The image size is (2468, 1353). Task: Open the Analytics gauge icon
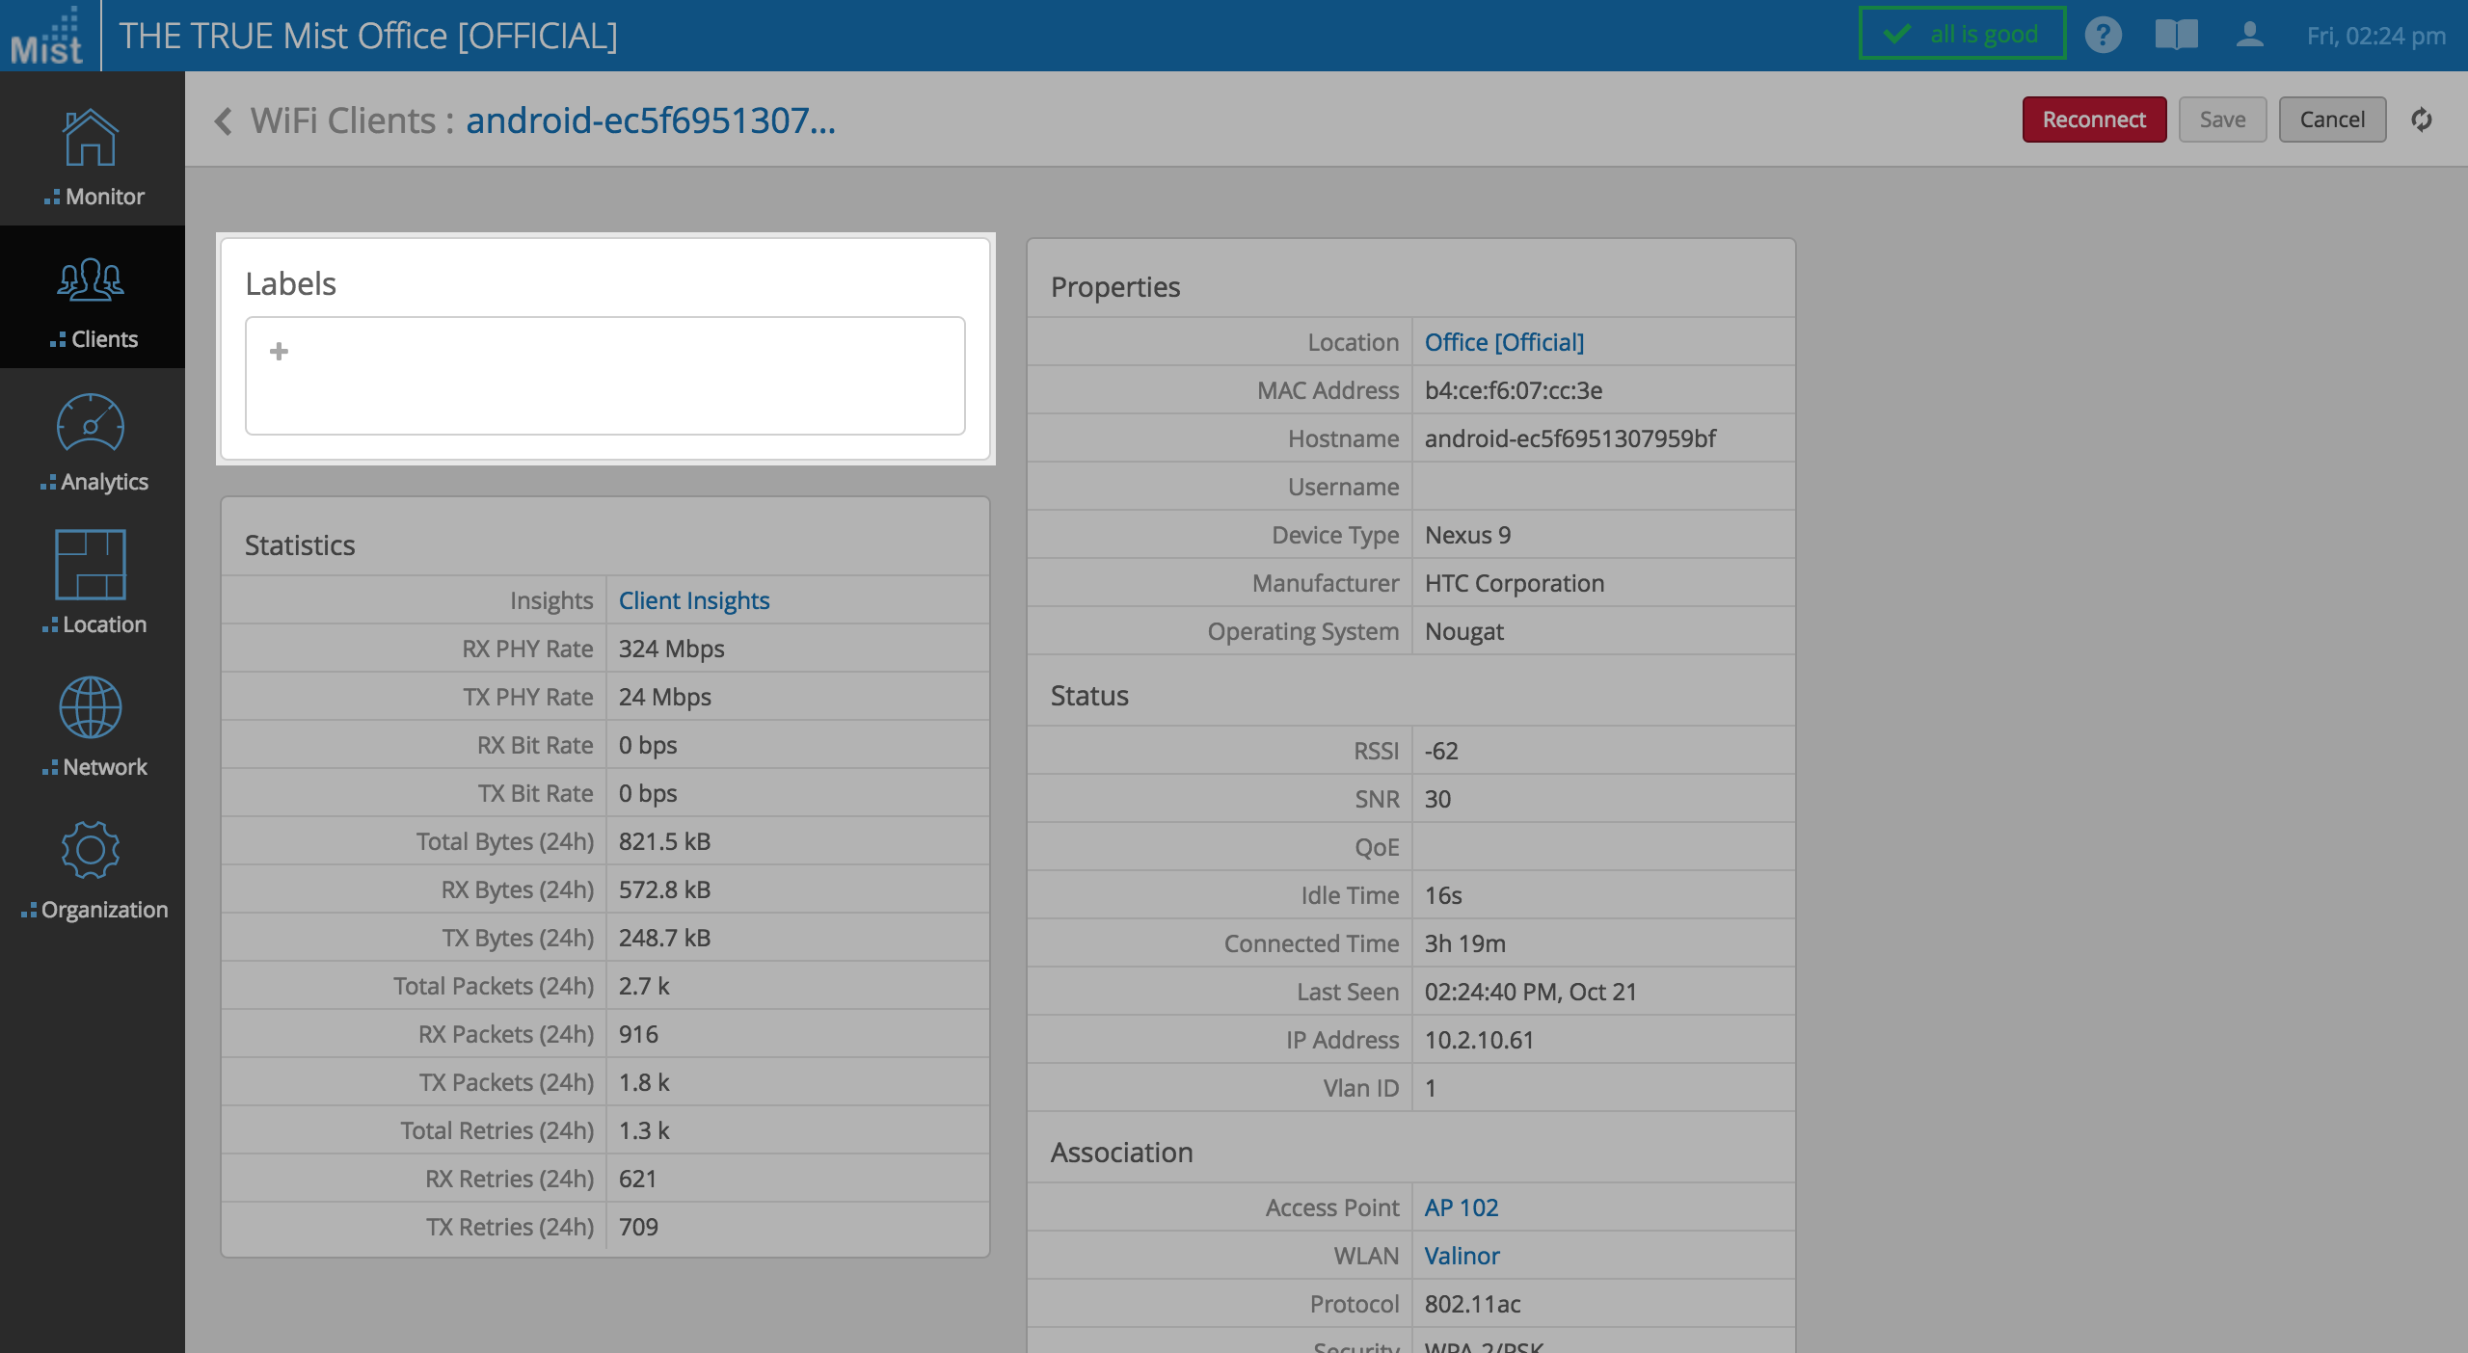[x=91, y=424]
